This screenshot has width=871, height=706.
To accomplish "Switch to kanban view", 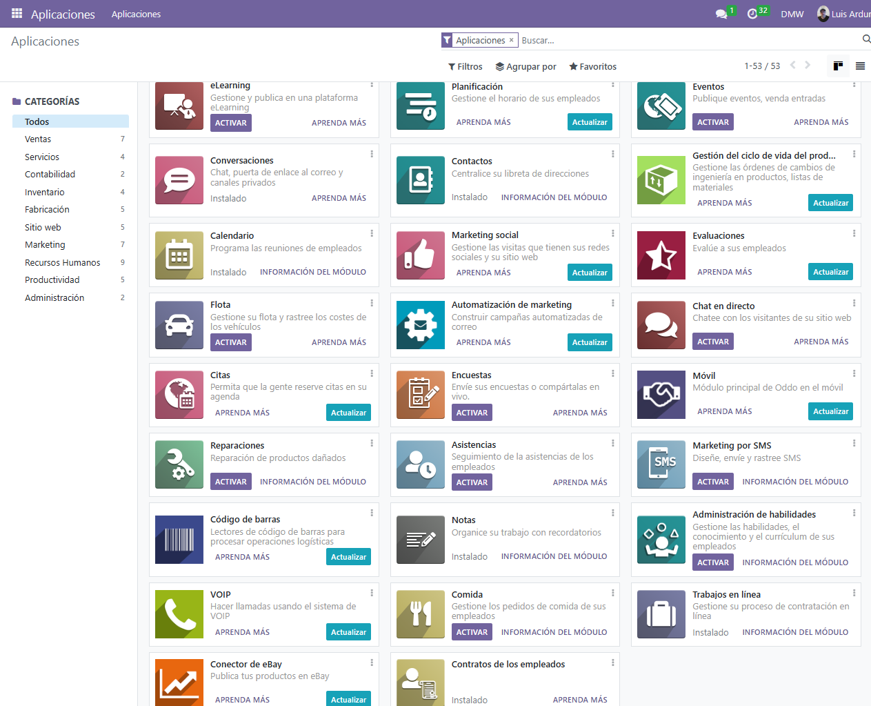I will coord(838,66).
